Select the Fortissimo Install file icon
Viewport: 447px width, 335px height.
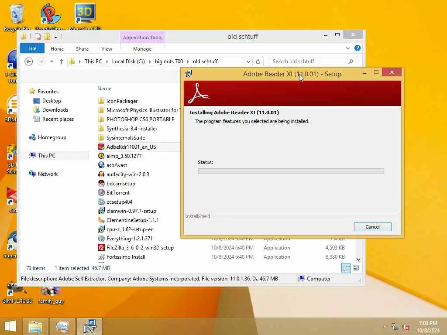tap(101, 256)
